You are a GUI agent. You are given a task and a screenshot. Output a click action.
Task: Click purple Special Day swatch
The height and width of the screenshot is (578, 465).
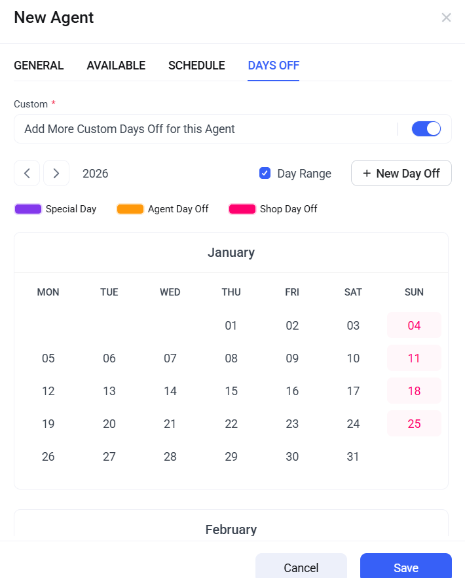click(x=28, y=209)
